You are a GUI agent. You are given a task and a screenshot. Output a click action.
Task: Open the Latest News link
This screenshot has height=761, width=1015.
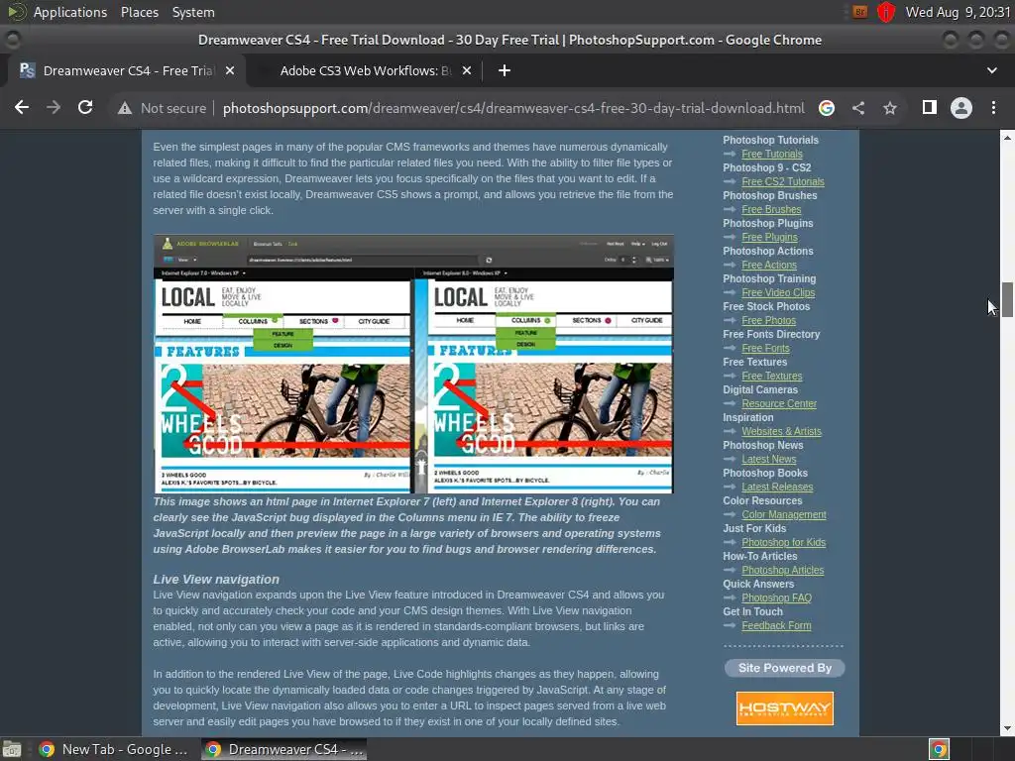click(769, 460)
